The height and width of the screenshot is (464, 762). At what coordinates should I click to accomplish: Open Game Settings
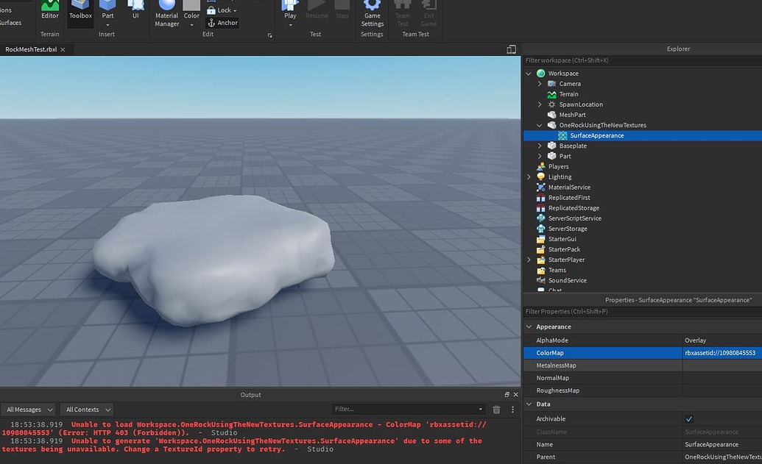pos(373,13)
